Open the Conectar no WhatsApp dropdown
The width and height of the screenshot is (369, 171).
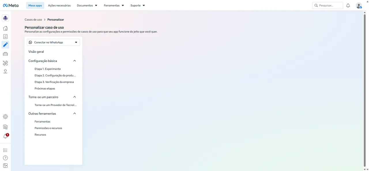[53, 42]
